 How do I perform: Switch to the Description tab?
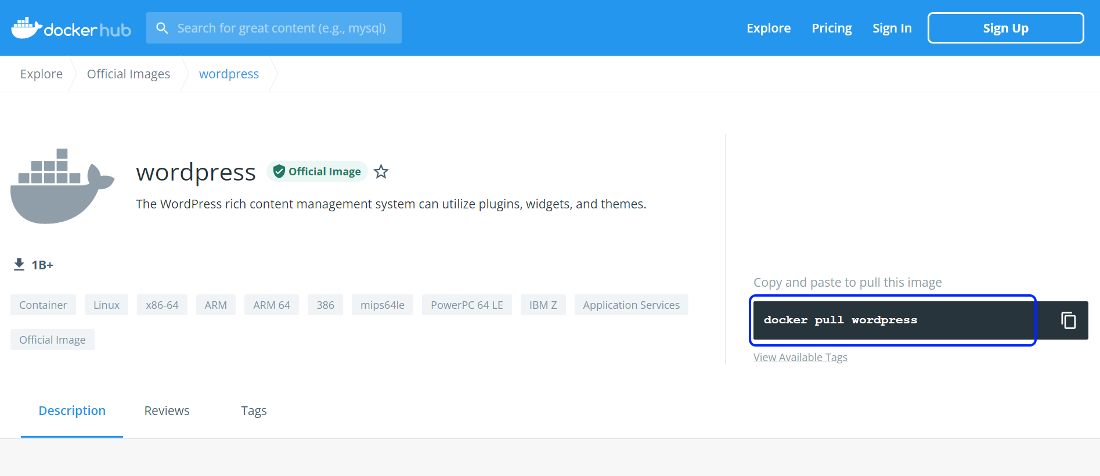click(72, 410)
